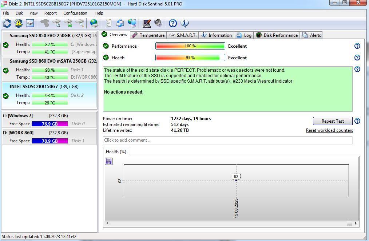Open the View menu
The image size is (369, 241).
pos(33,13)
